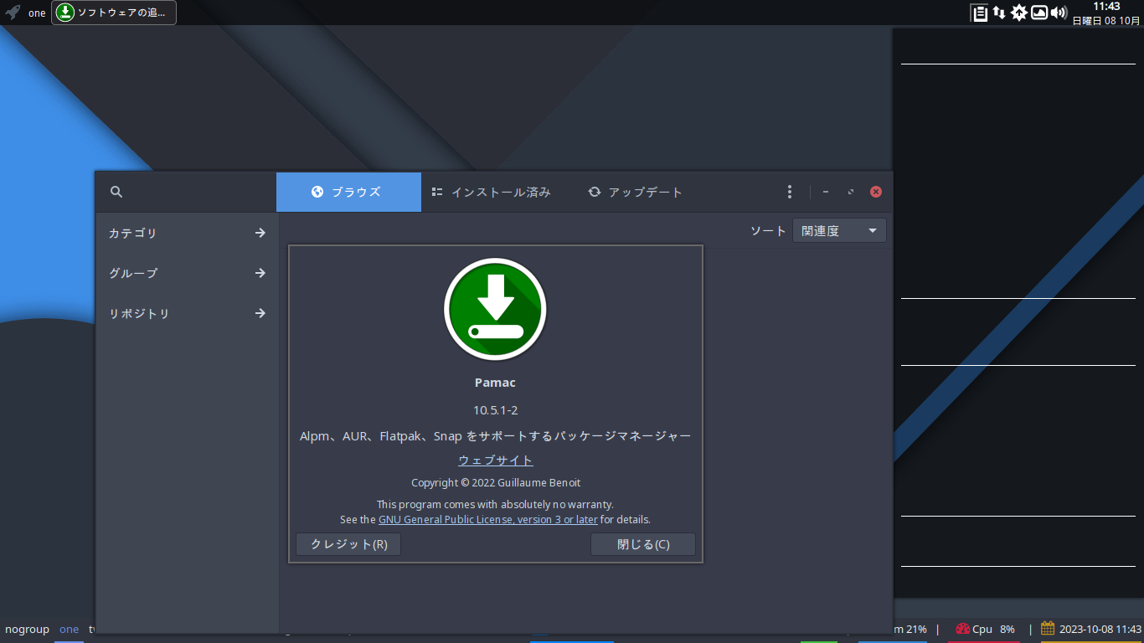Click the nogroup label in bottom bar
1144x643 pixels.
[28, 629]
